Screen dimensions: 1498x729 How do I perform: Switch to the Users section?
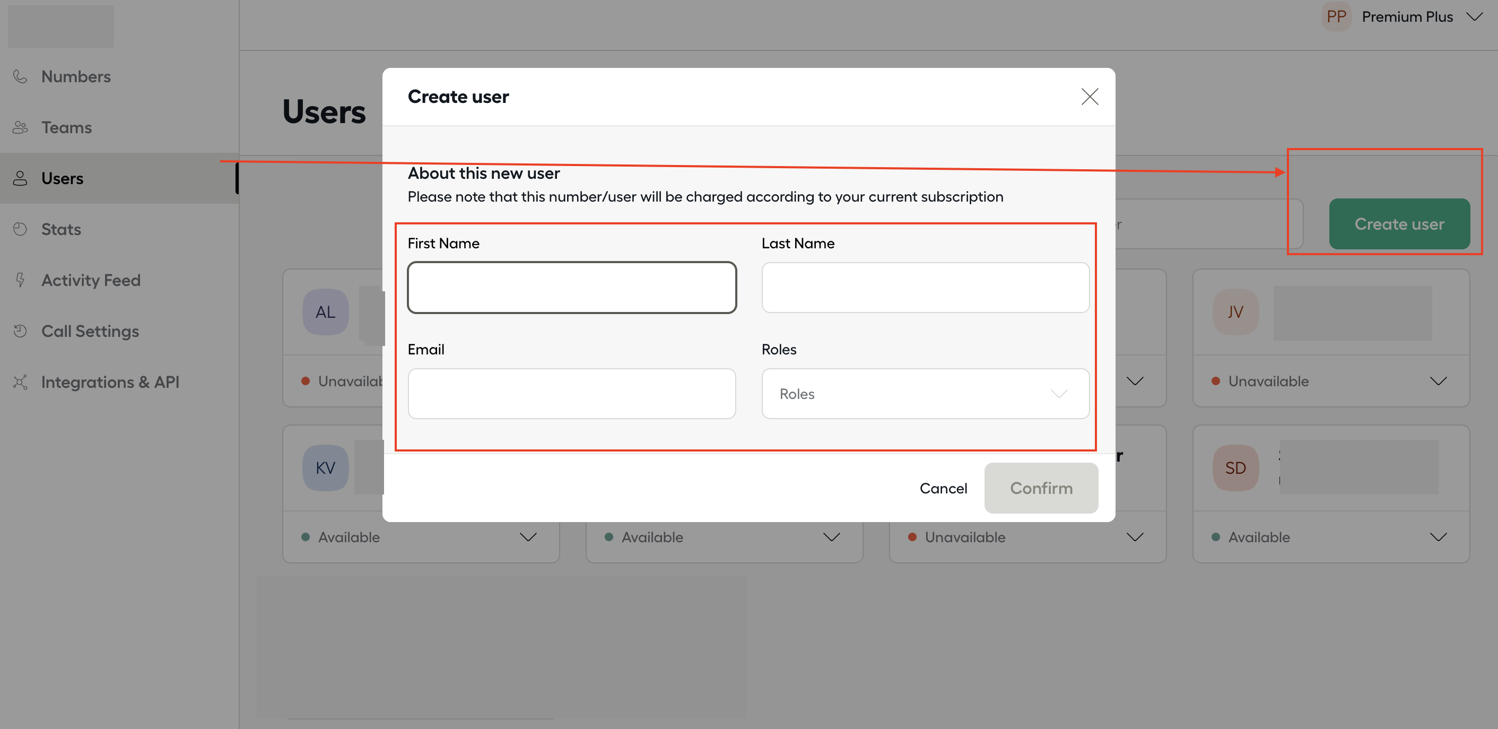(x=62, y=178)
